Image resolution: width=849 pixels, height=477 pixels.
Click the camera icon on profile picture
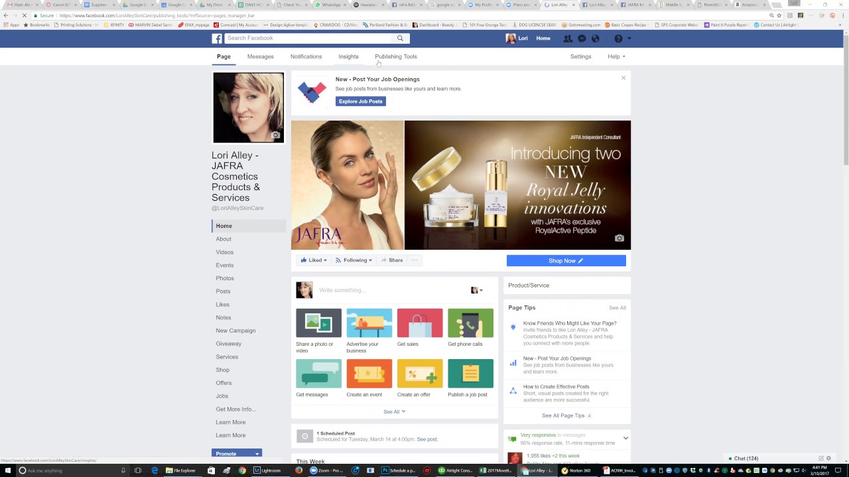276,135
